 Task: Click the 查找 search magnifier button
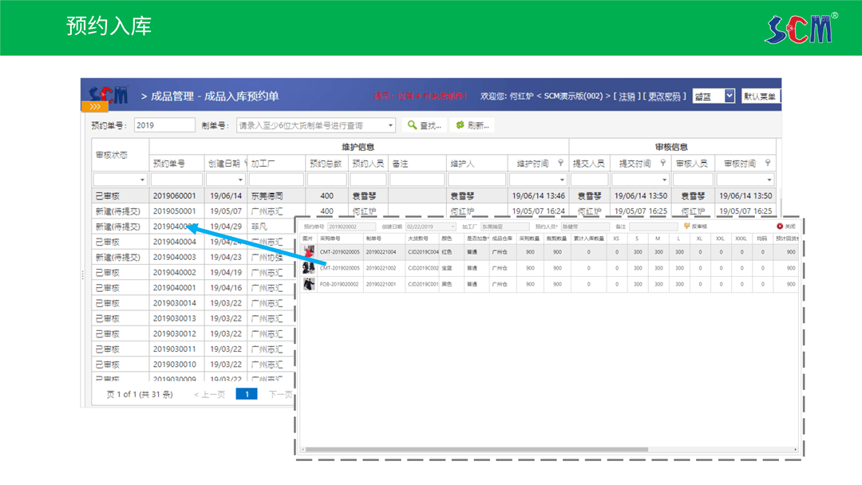click(x=425, y=125)
